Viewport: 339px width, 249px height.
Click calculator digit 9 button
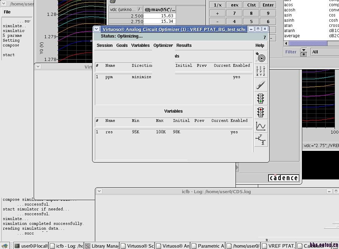(268, 13)
